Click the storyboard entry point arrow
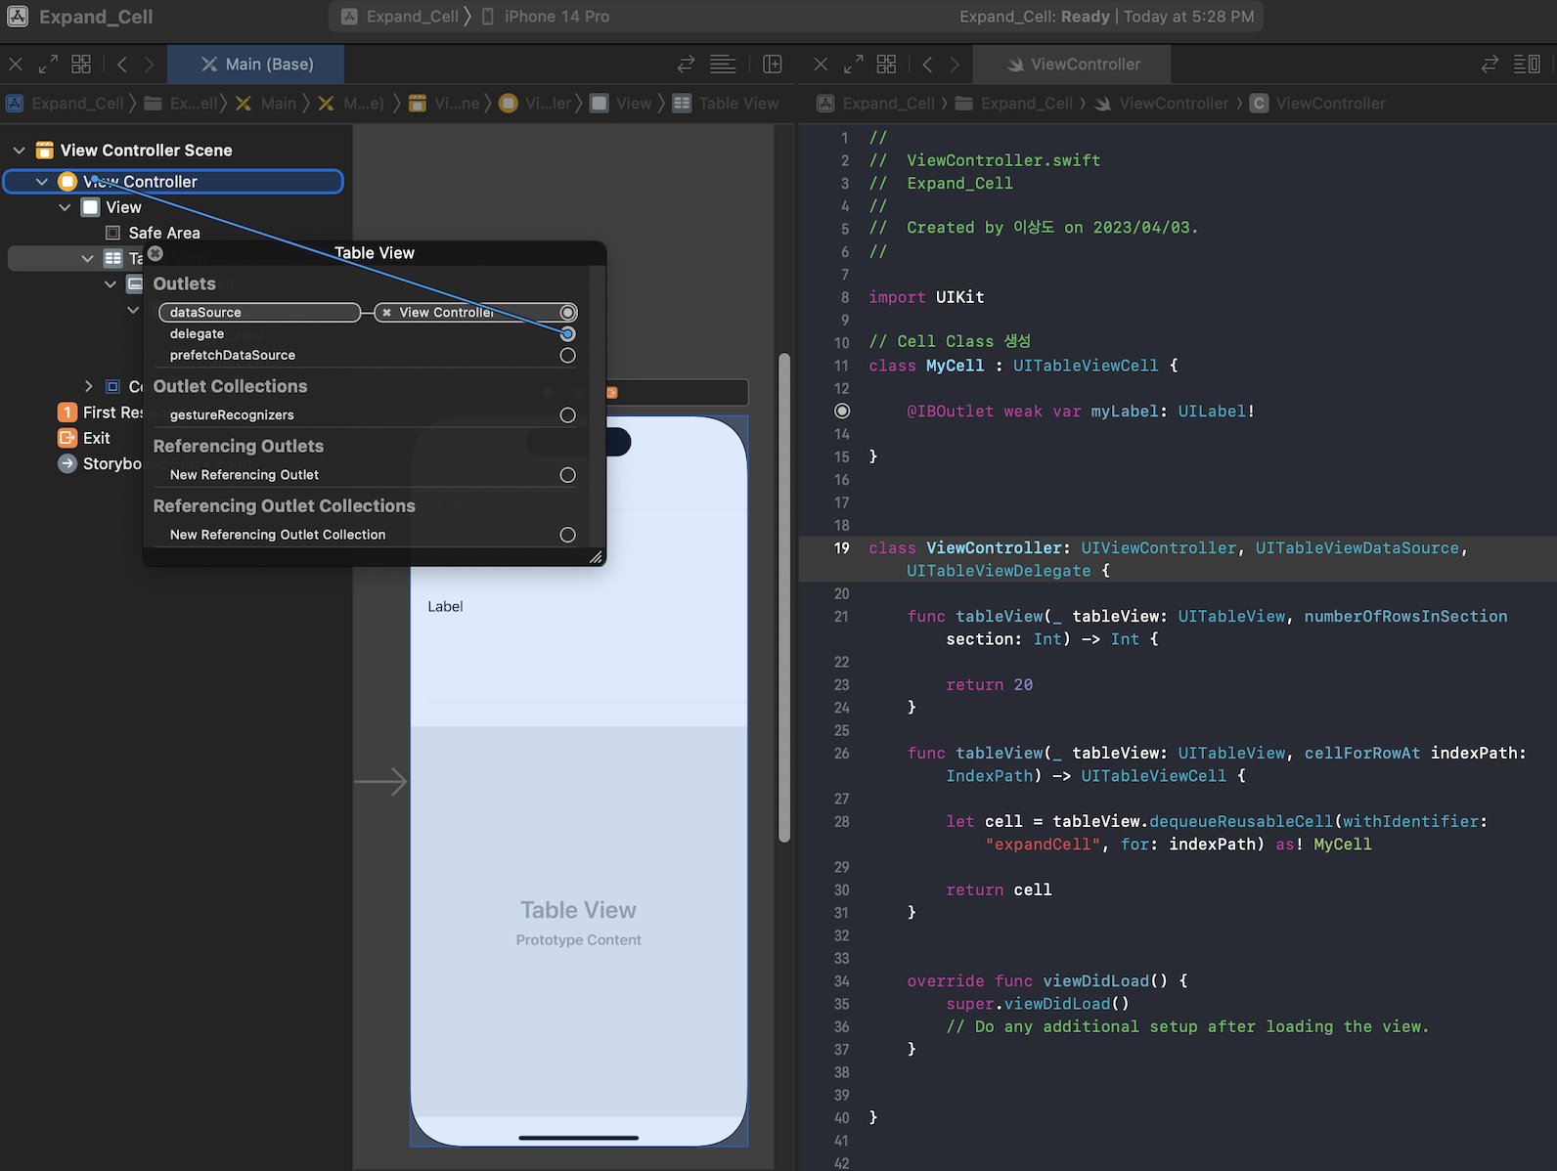This screenshot has height=1171, width=1557. coord(380,782)
